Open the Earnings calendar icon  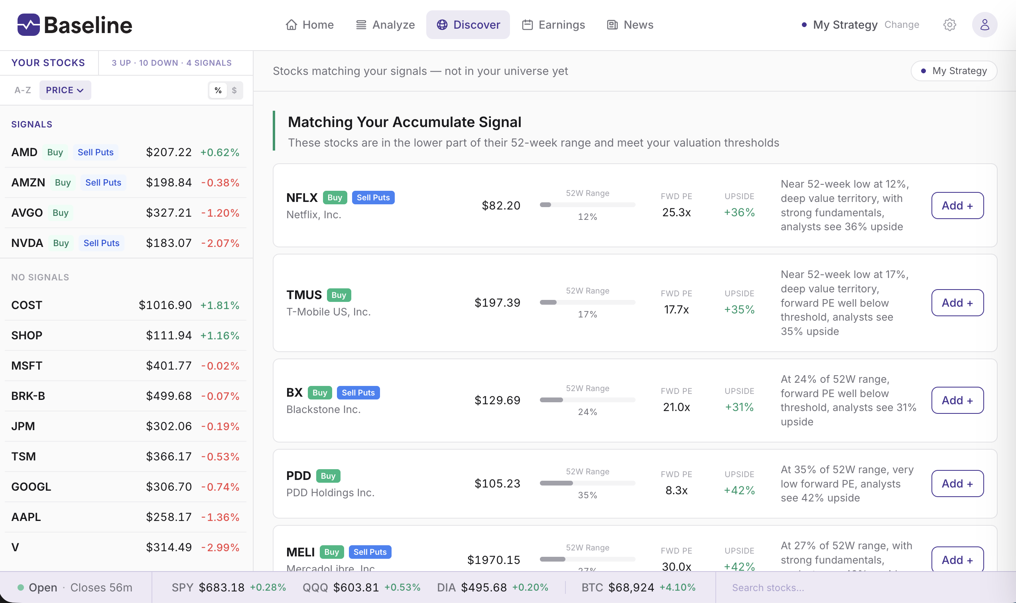pyautogui.click(x=528, y=24)
